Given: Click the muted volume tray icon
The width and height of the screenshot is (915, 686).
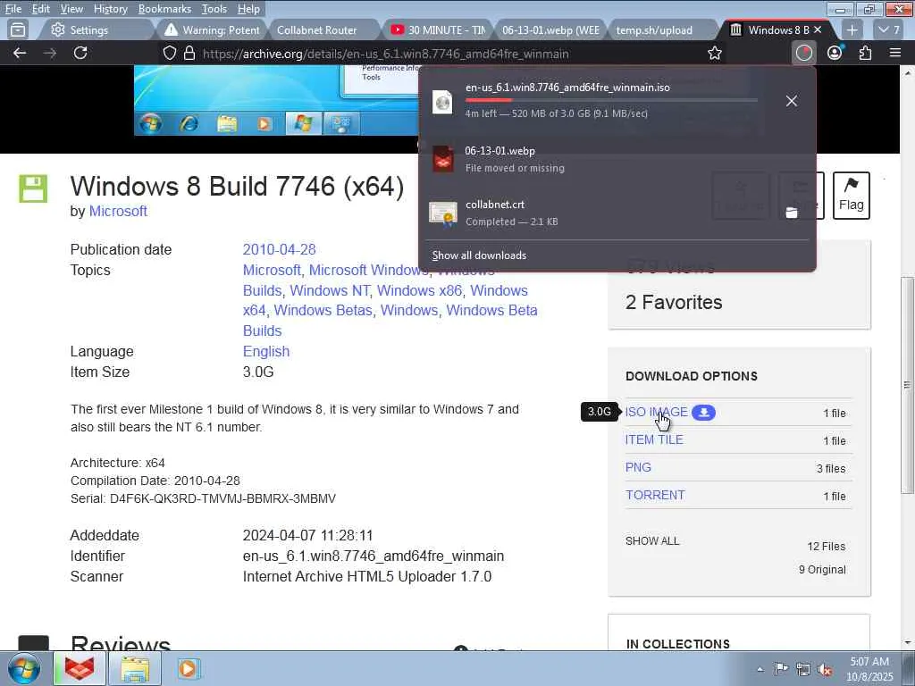Looking at the screenshot, I should pos(825,669).
